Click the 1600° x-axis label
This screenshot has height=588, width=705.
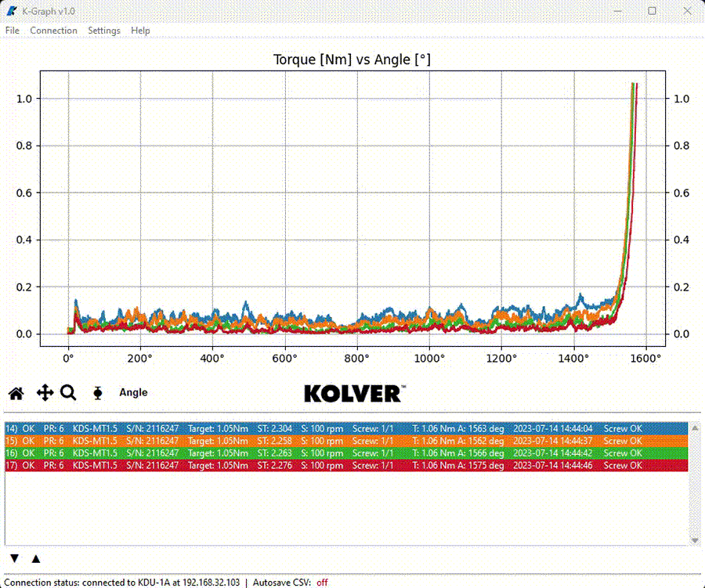[x=645, y=359]
